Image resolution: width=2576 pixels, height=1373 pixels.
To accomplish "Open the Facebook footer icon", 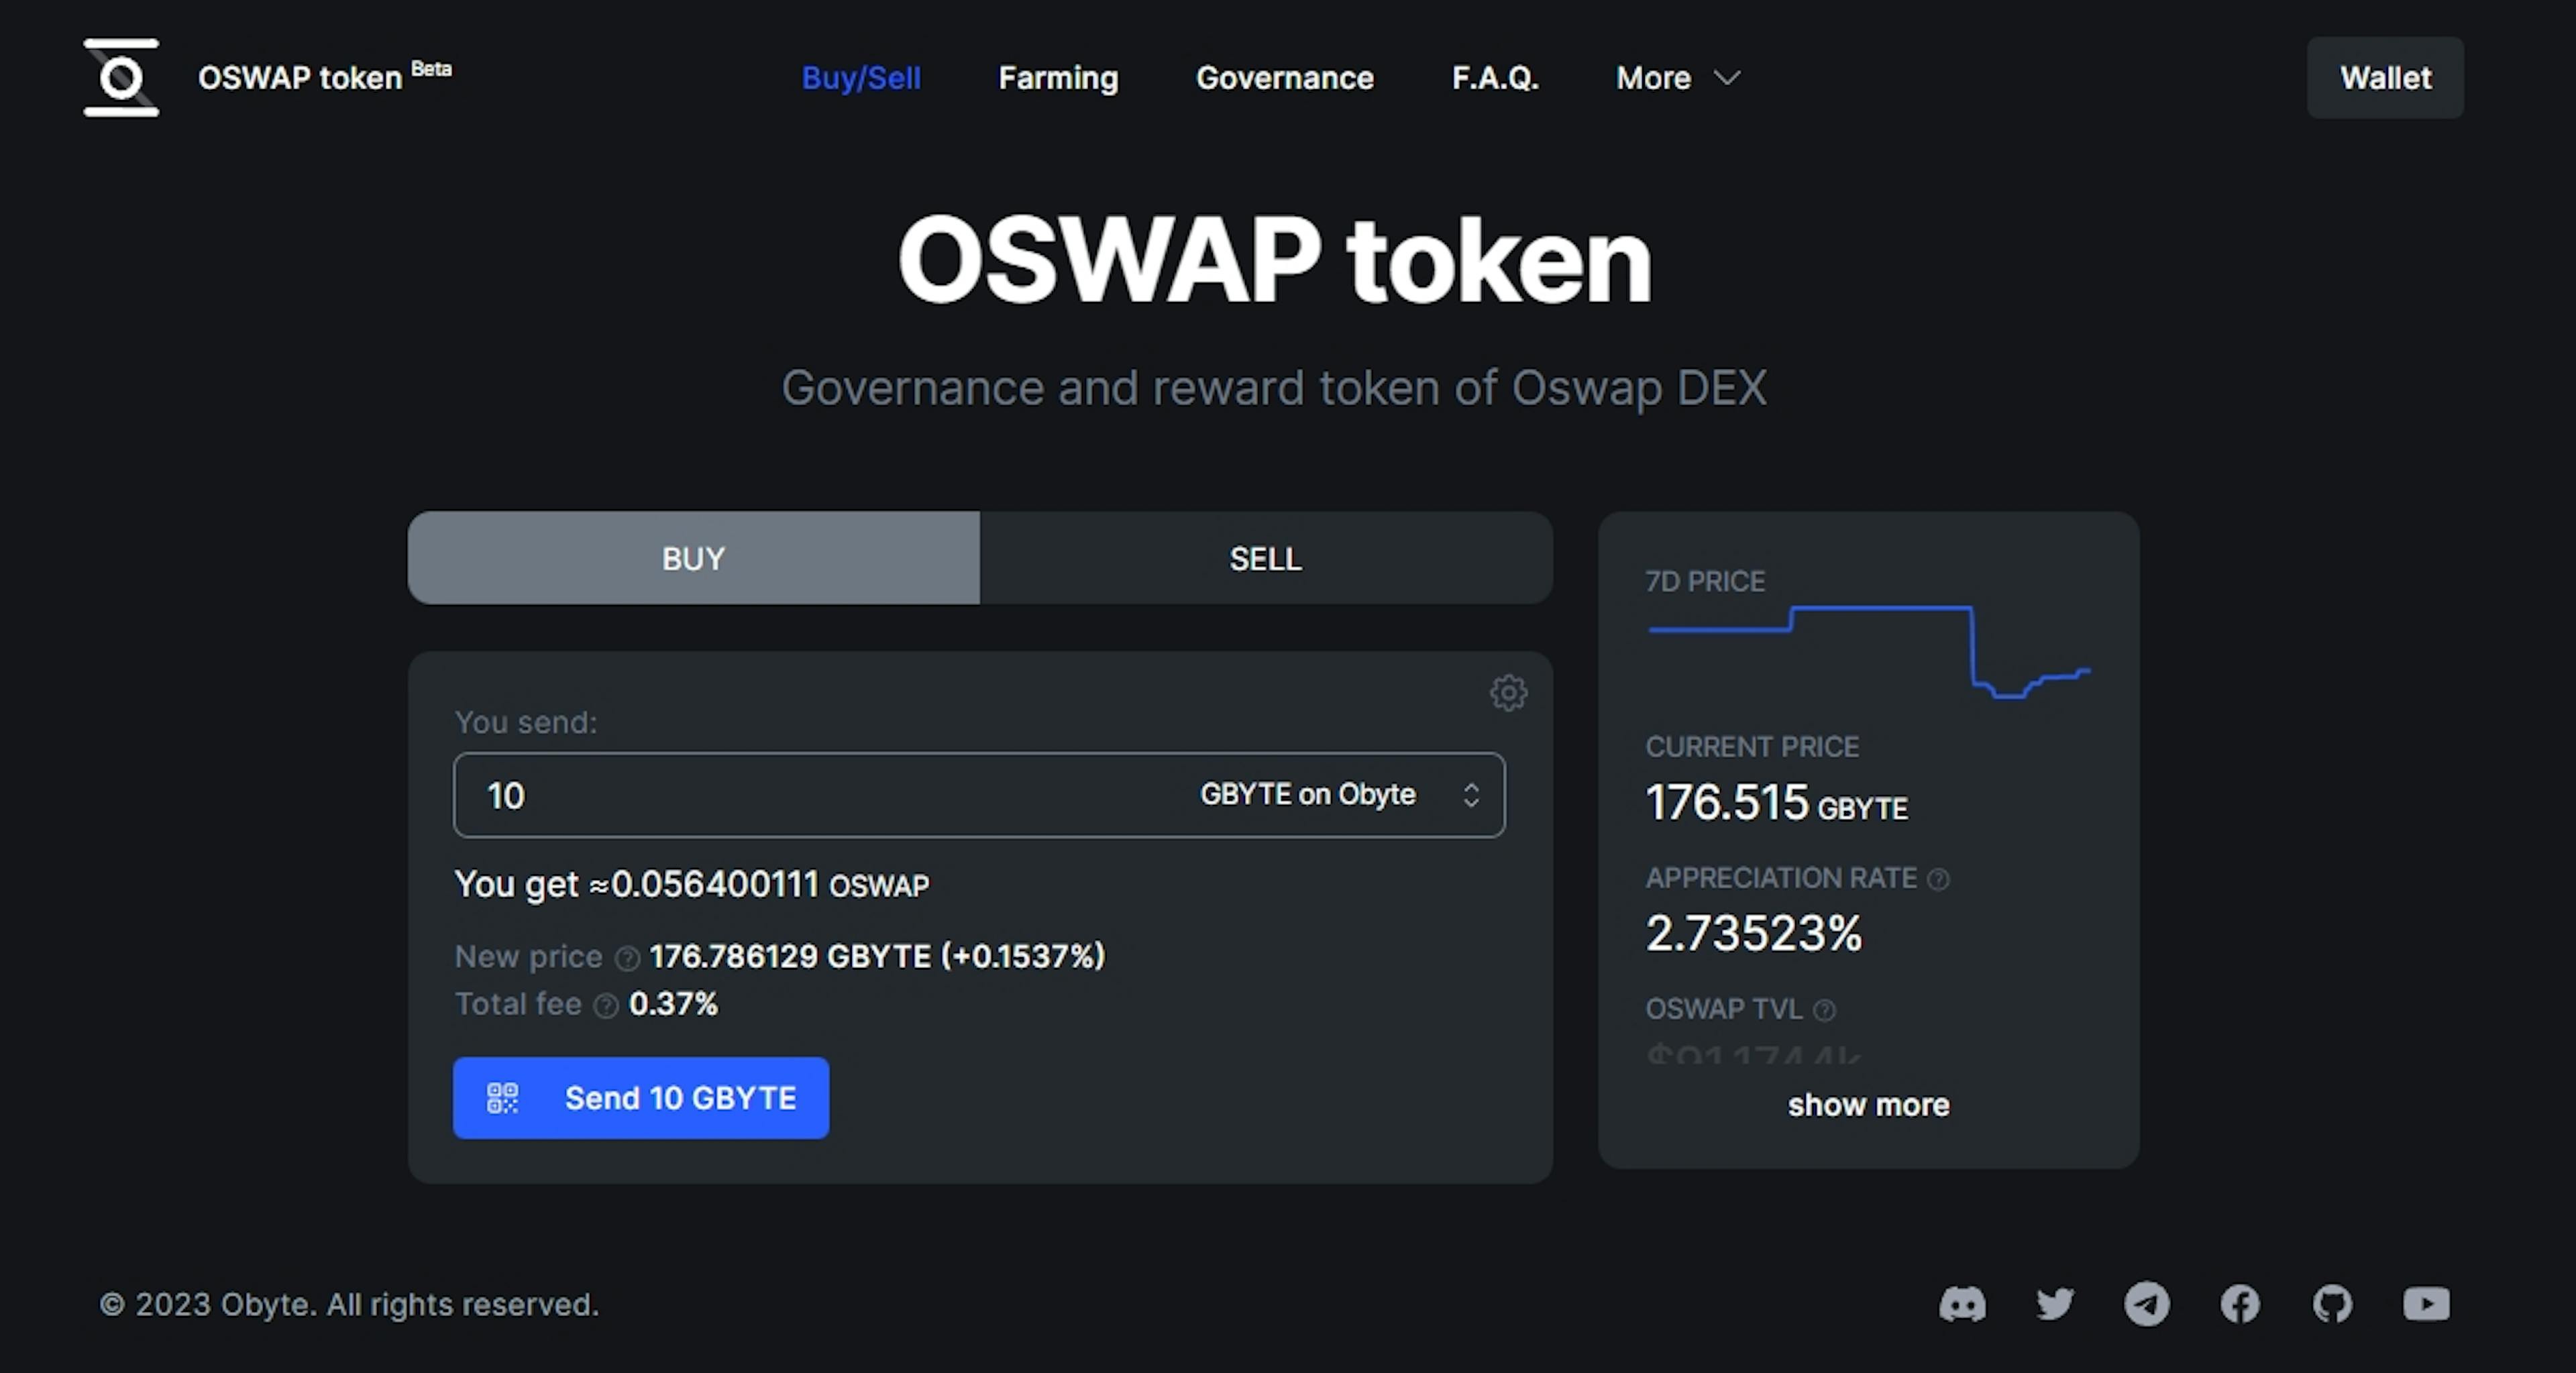I will 2240,1304.
